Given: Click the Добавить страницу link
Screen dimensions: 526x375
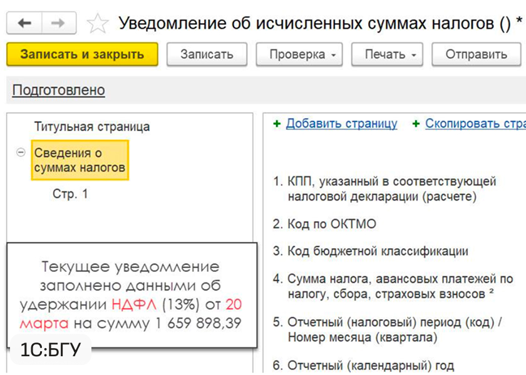Looking at the screenshot, I should pyautogui.click(x=341, y=124).
